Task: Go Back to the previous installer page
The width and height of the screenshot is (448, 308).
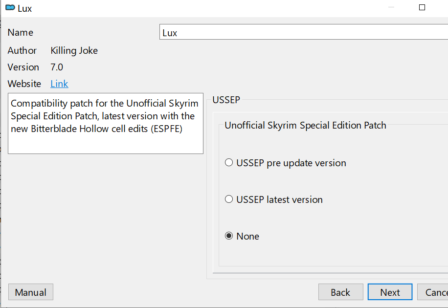Action: [340, 292]
